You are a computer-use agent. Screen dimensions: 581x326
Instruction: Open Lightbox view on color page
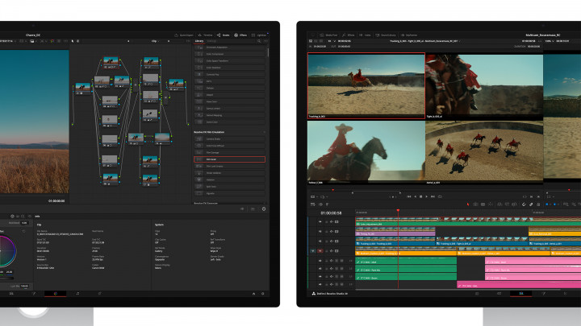click(259, 35)
